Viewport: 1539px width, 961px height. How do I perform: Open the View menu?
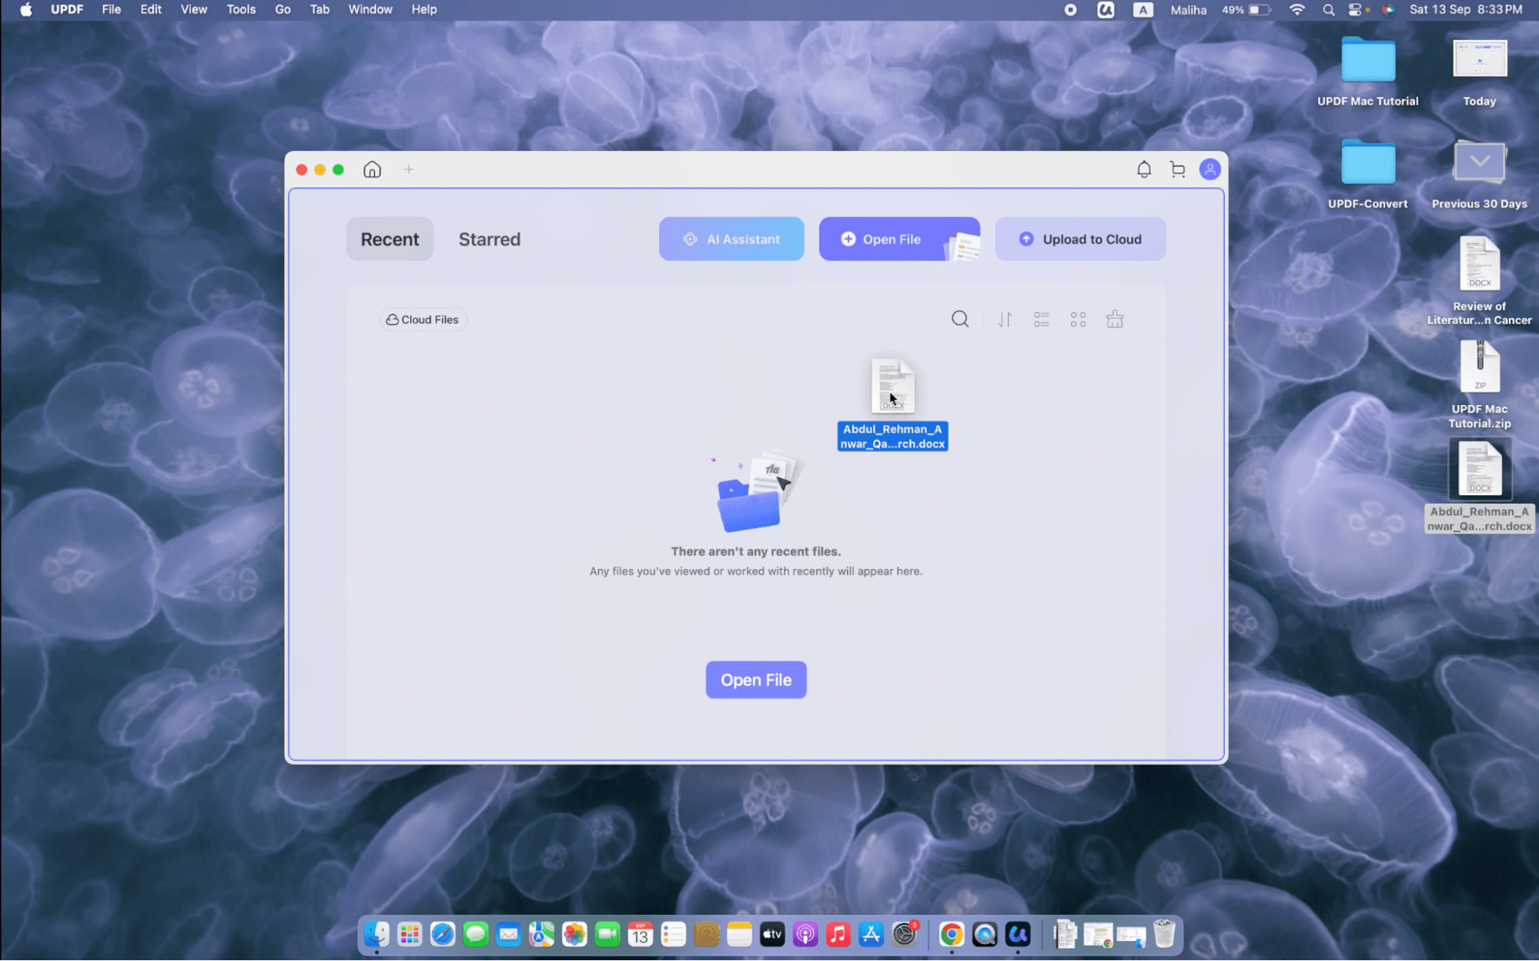coord(194,9)
